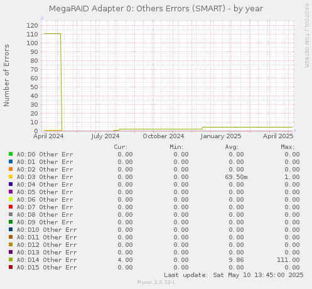
Task: Select the 'A0:D13 Other Err' legend label
Action: [46, 253]
